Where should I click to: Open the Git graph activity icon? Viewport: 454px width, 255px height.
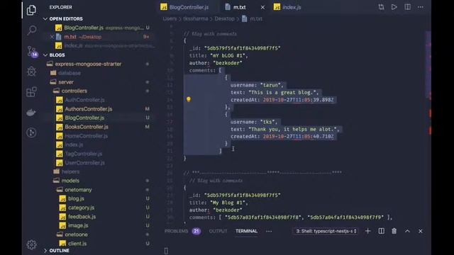[31, 132]
